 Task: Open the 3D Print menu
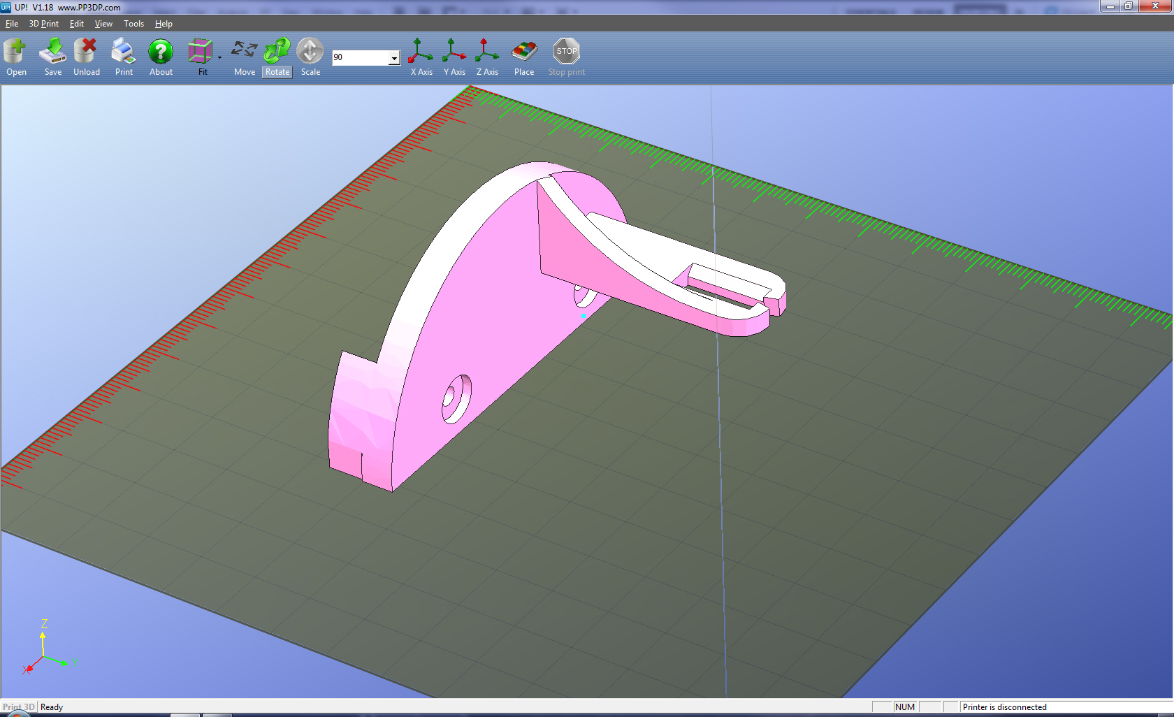coord(43,24)
